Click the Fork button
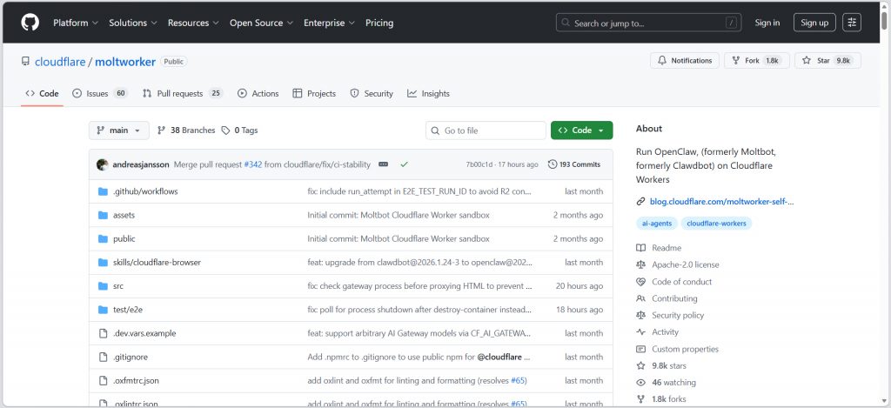Screen dimensions: 891x408 point(756,61)
